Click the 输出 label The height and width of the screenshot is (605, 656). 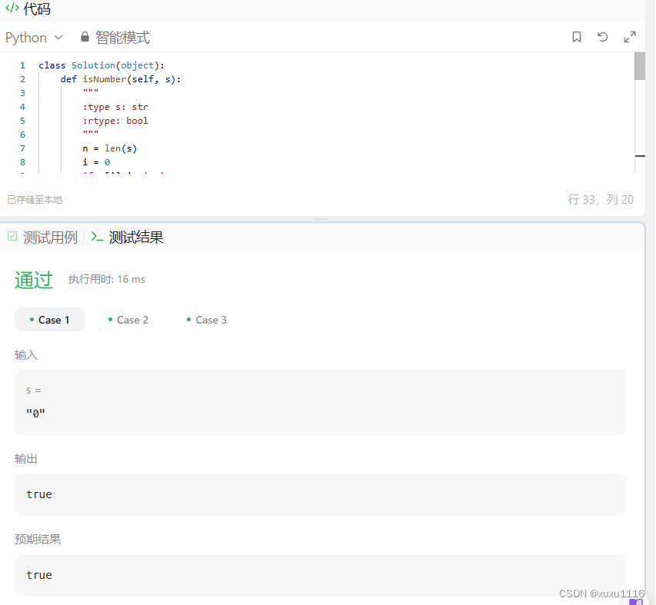[26, 459]
